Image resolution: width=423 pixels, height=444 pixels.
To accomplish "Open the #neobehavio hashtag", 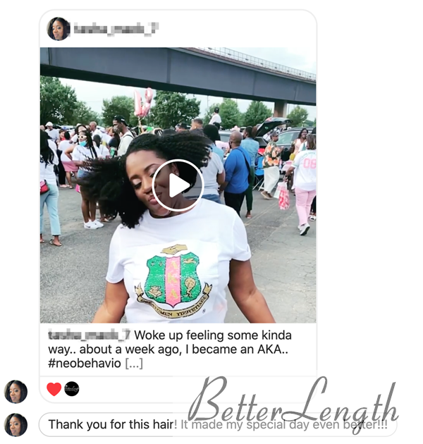I will [85, 363].
